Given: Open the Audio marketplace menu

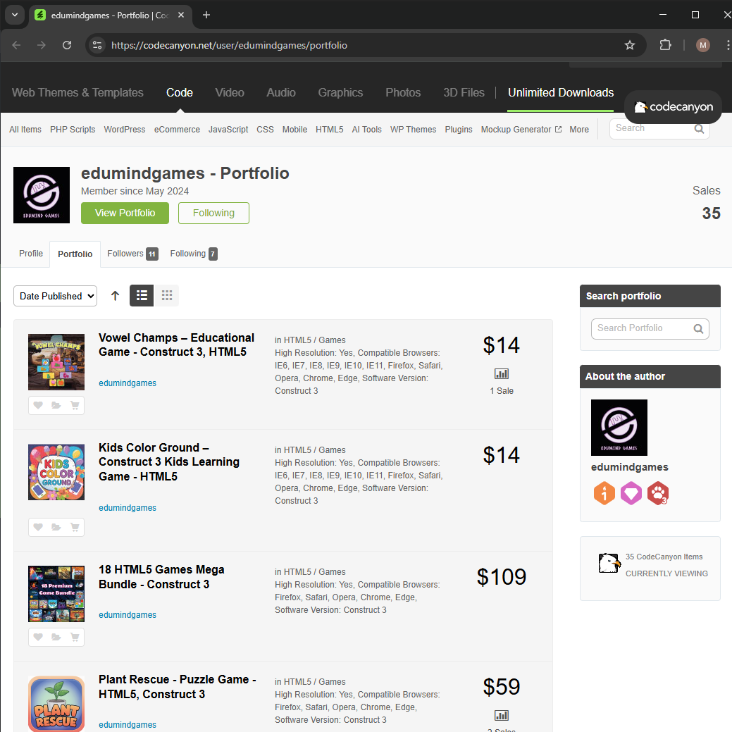Looking at the screenshot, I should click(x=281, y=92).
